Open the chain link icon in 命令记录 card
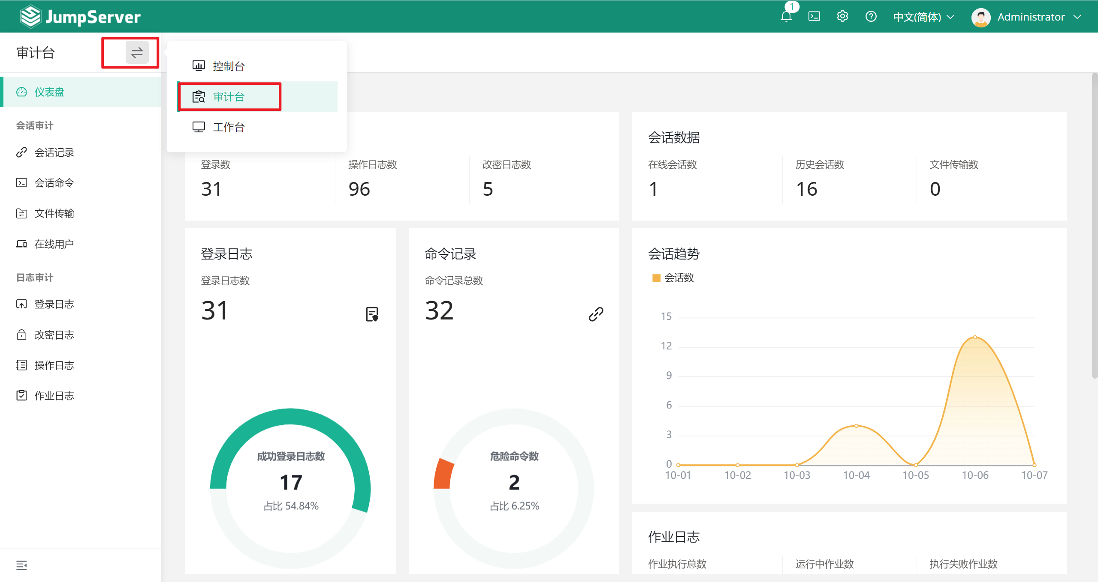The image size is (1098, 582). (596, 314)
